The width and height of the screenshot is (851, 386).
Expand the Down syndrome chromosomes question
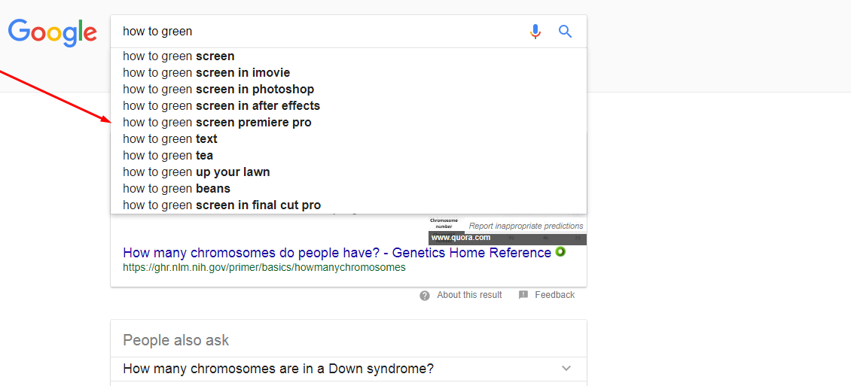pyautogui.click(x=349, y=369)
